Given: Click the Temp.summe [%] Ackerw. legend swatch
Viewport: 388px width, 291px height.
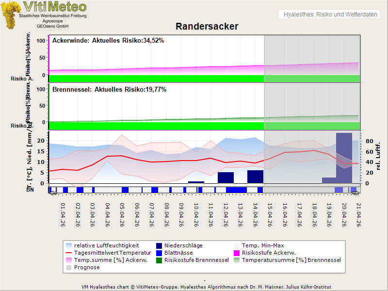Looking at the screenshot, I should tap(69, 260).
